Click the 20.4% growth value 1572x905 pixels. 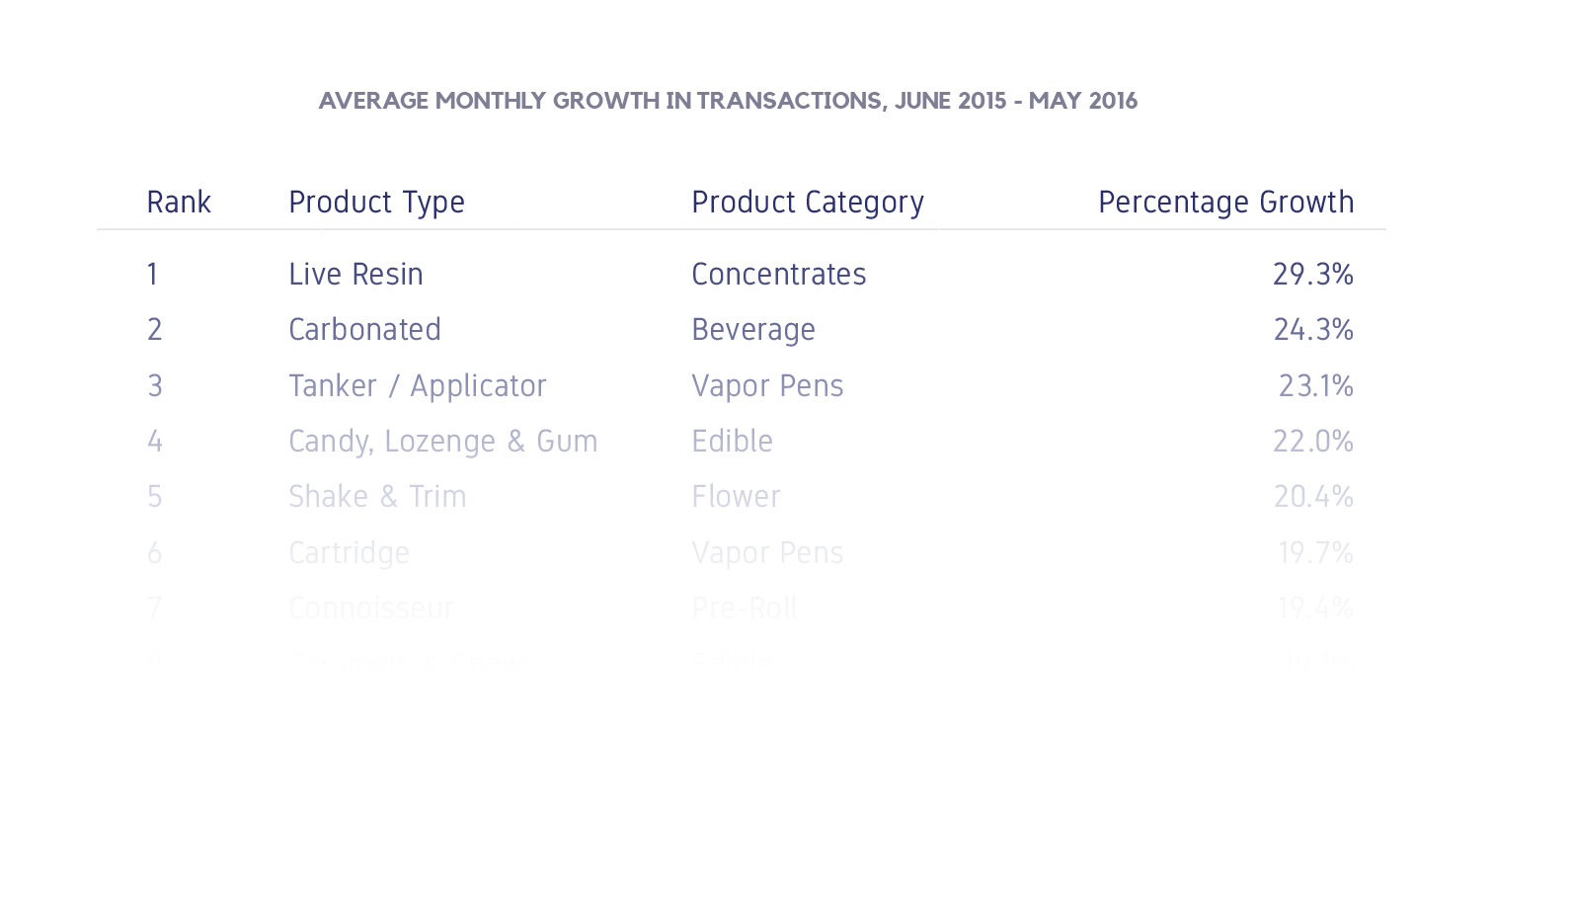1313,496
